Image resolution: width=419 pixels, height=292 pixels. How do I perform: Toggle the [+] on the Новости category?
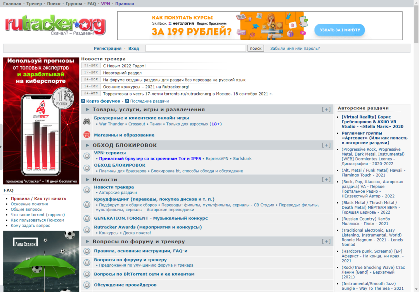[326, 179]
